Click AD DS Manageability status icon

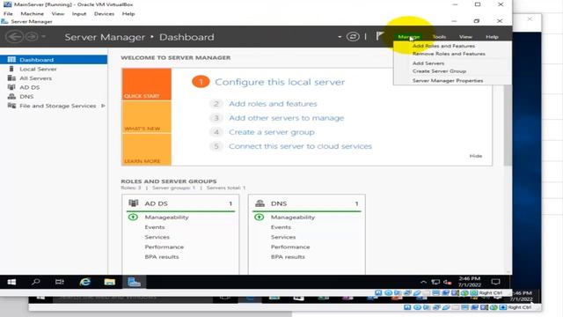[x=133, y=217]
